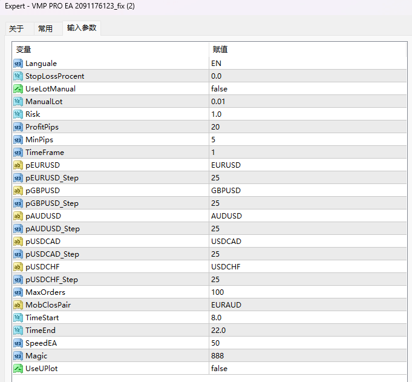Select the MaxOrders value 100
Viewport: 412px width, 382px height.
pos(218,292)
